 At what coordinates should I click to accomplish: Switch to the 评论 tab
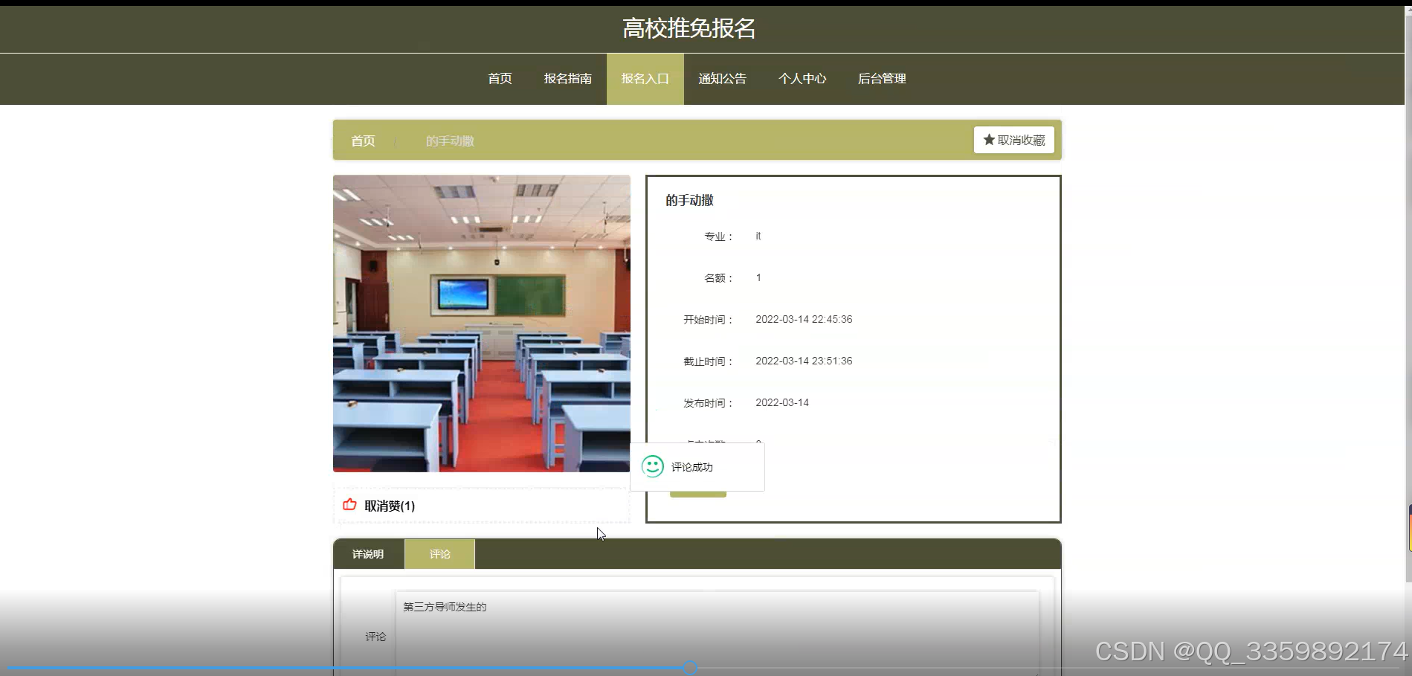(x=439, y=554)
